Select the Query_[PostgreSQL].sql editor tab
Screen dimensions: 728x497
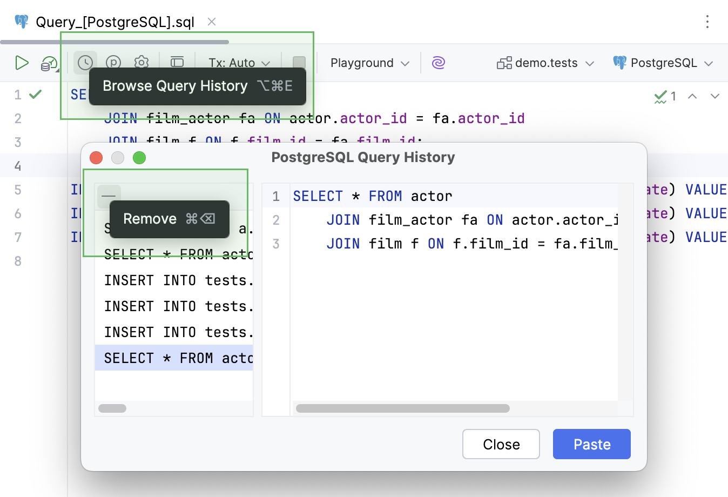coord(116,22)
